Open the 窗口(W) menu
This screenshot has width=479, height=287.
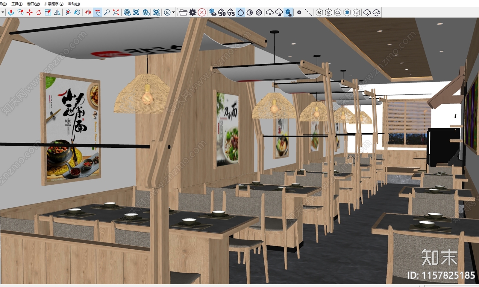point(33,4)
